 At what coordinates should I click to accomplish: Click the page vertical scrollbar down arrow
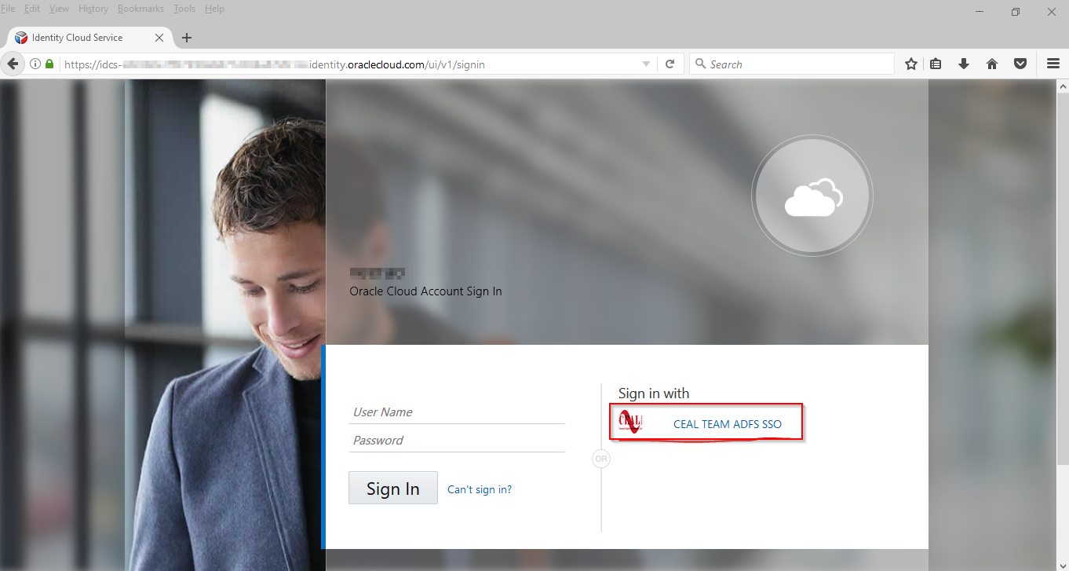click(1062, 564)
